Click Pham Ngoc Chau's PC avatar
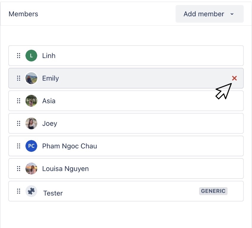 coord(31,146)
